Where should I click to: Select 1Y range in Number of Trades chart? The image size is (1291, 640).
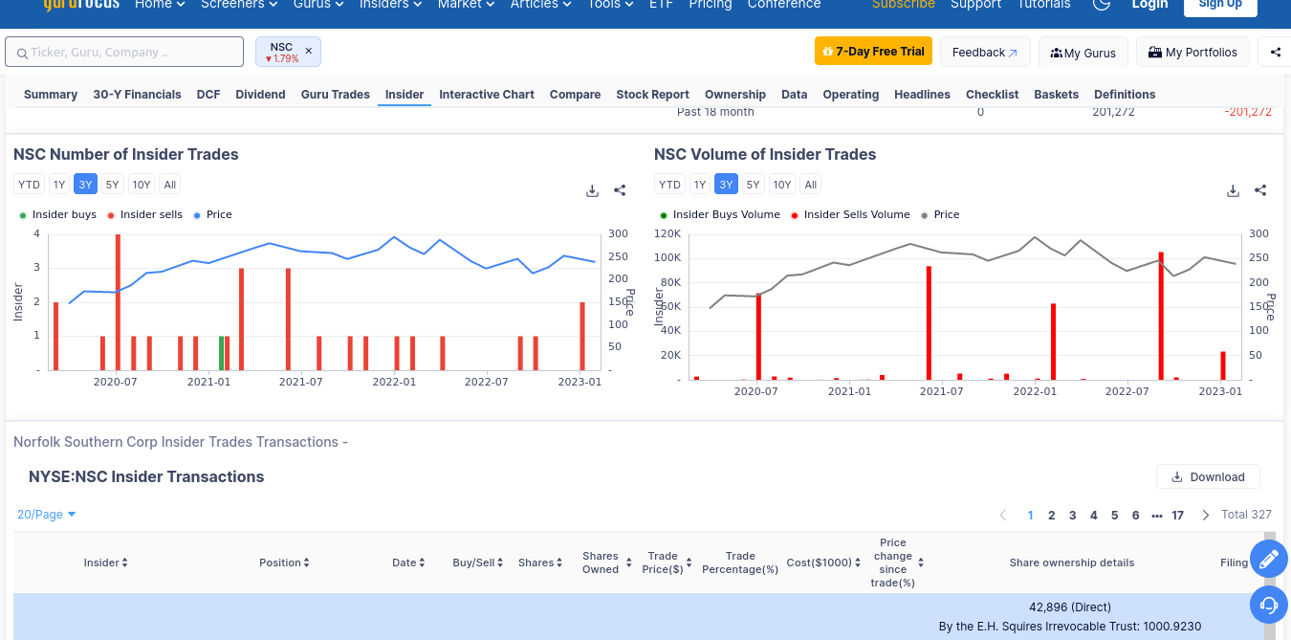[59, 185]
